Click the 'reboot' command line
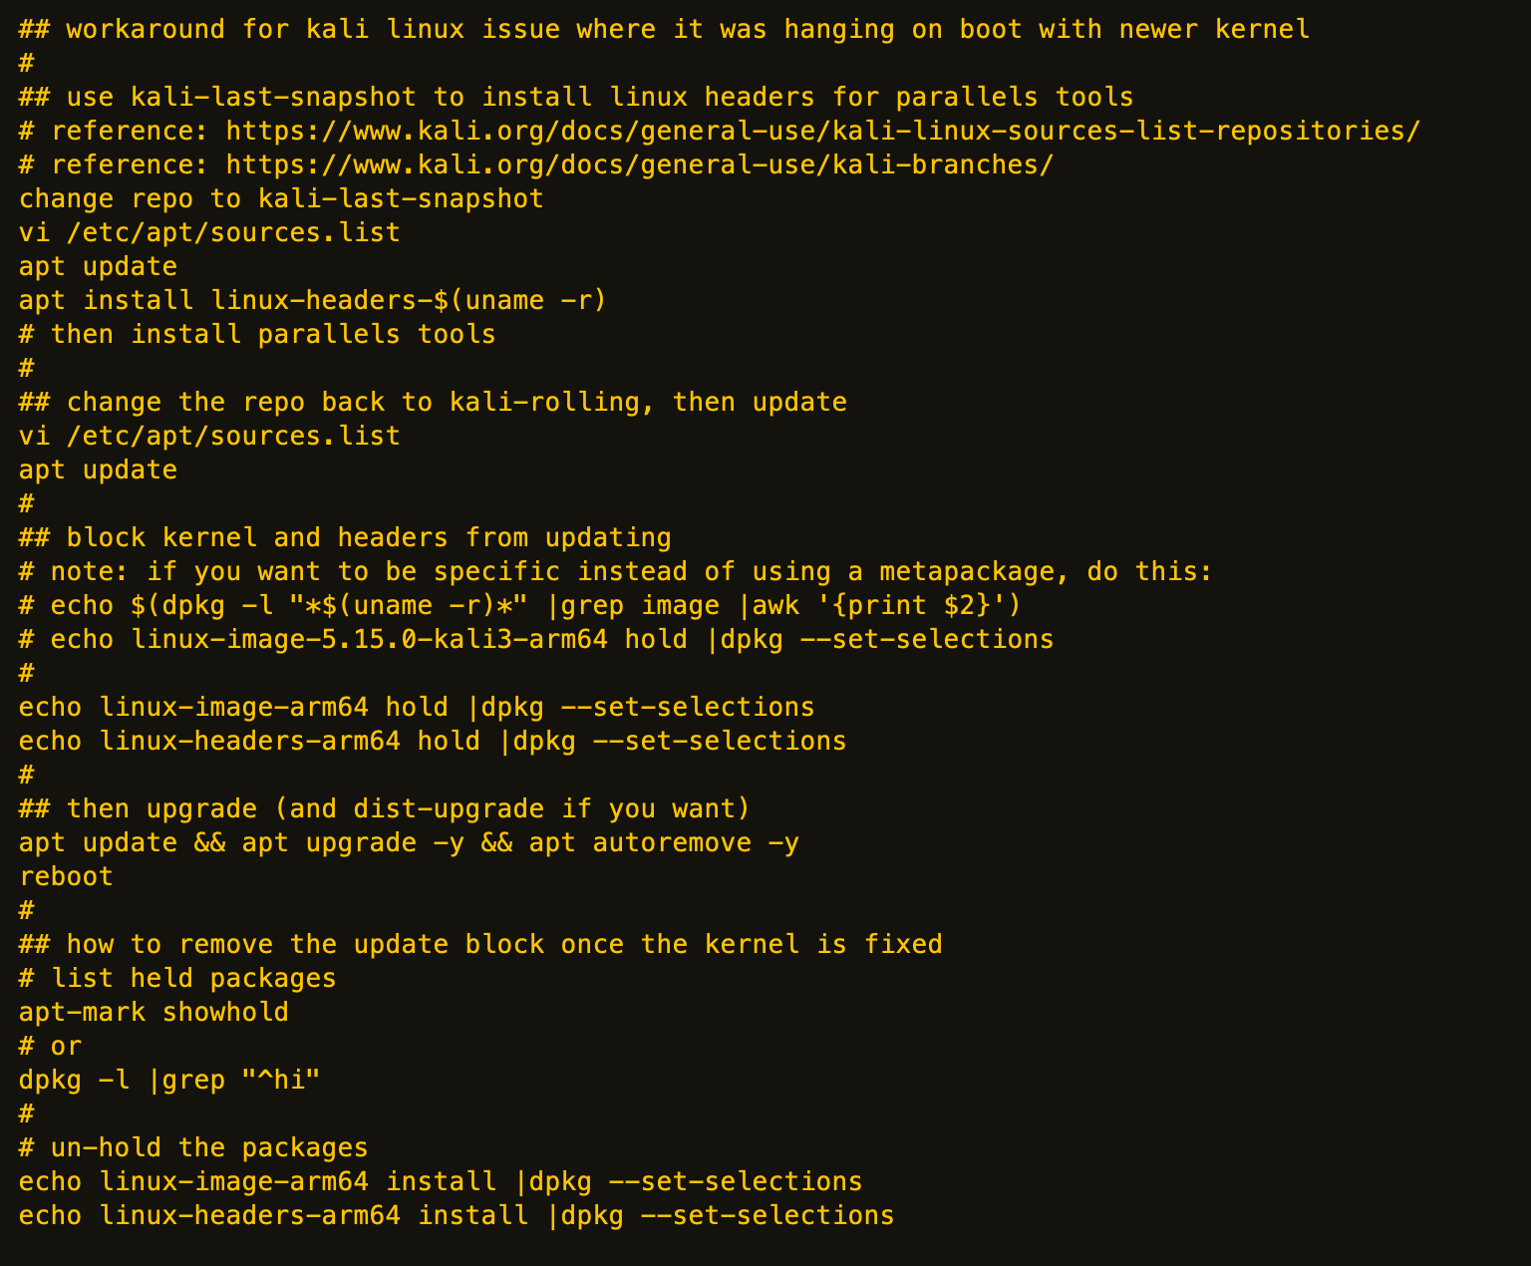The image size is (1531, 1266). (66, 877)
